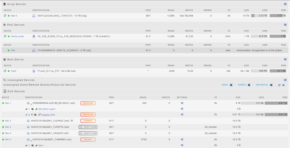
Task: Click the blue checkmark on Seagate_8TB row
Action: tap(26, 115)
